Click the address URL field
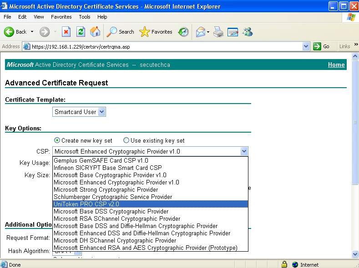This screenshot has height=268, width=359. (x=166, y=47)
